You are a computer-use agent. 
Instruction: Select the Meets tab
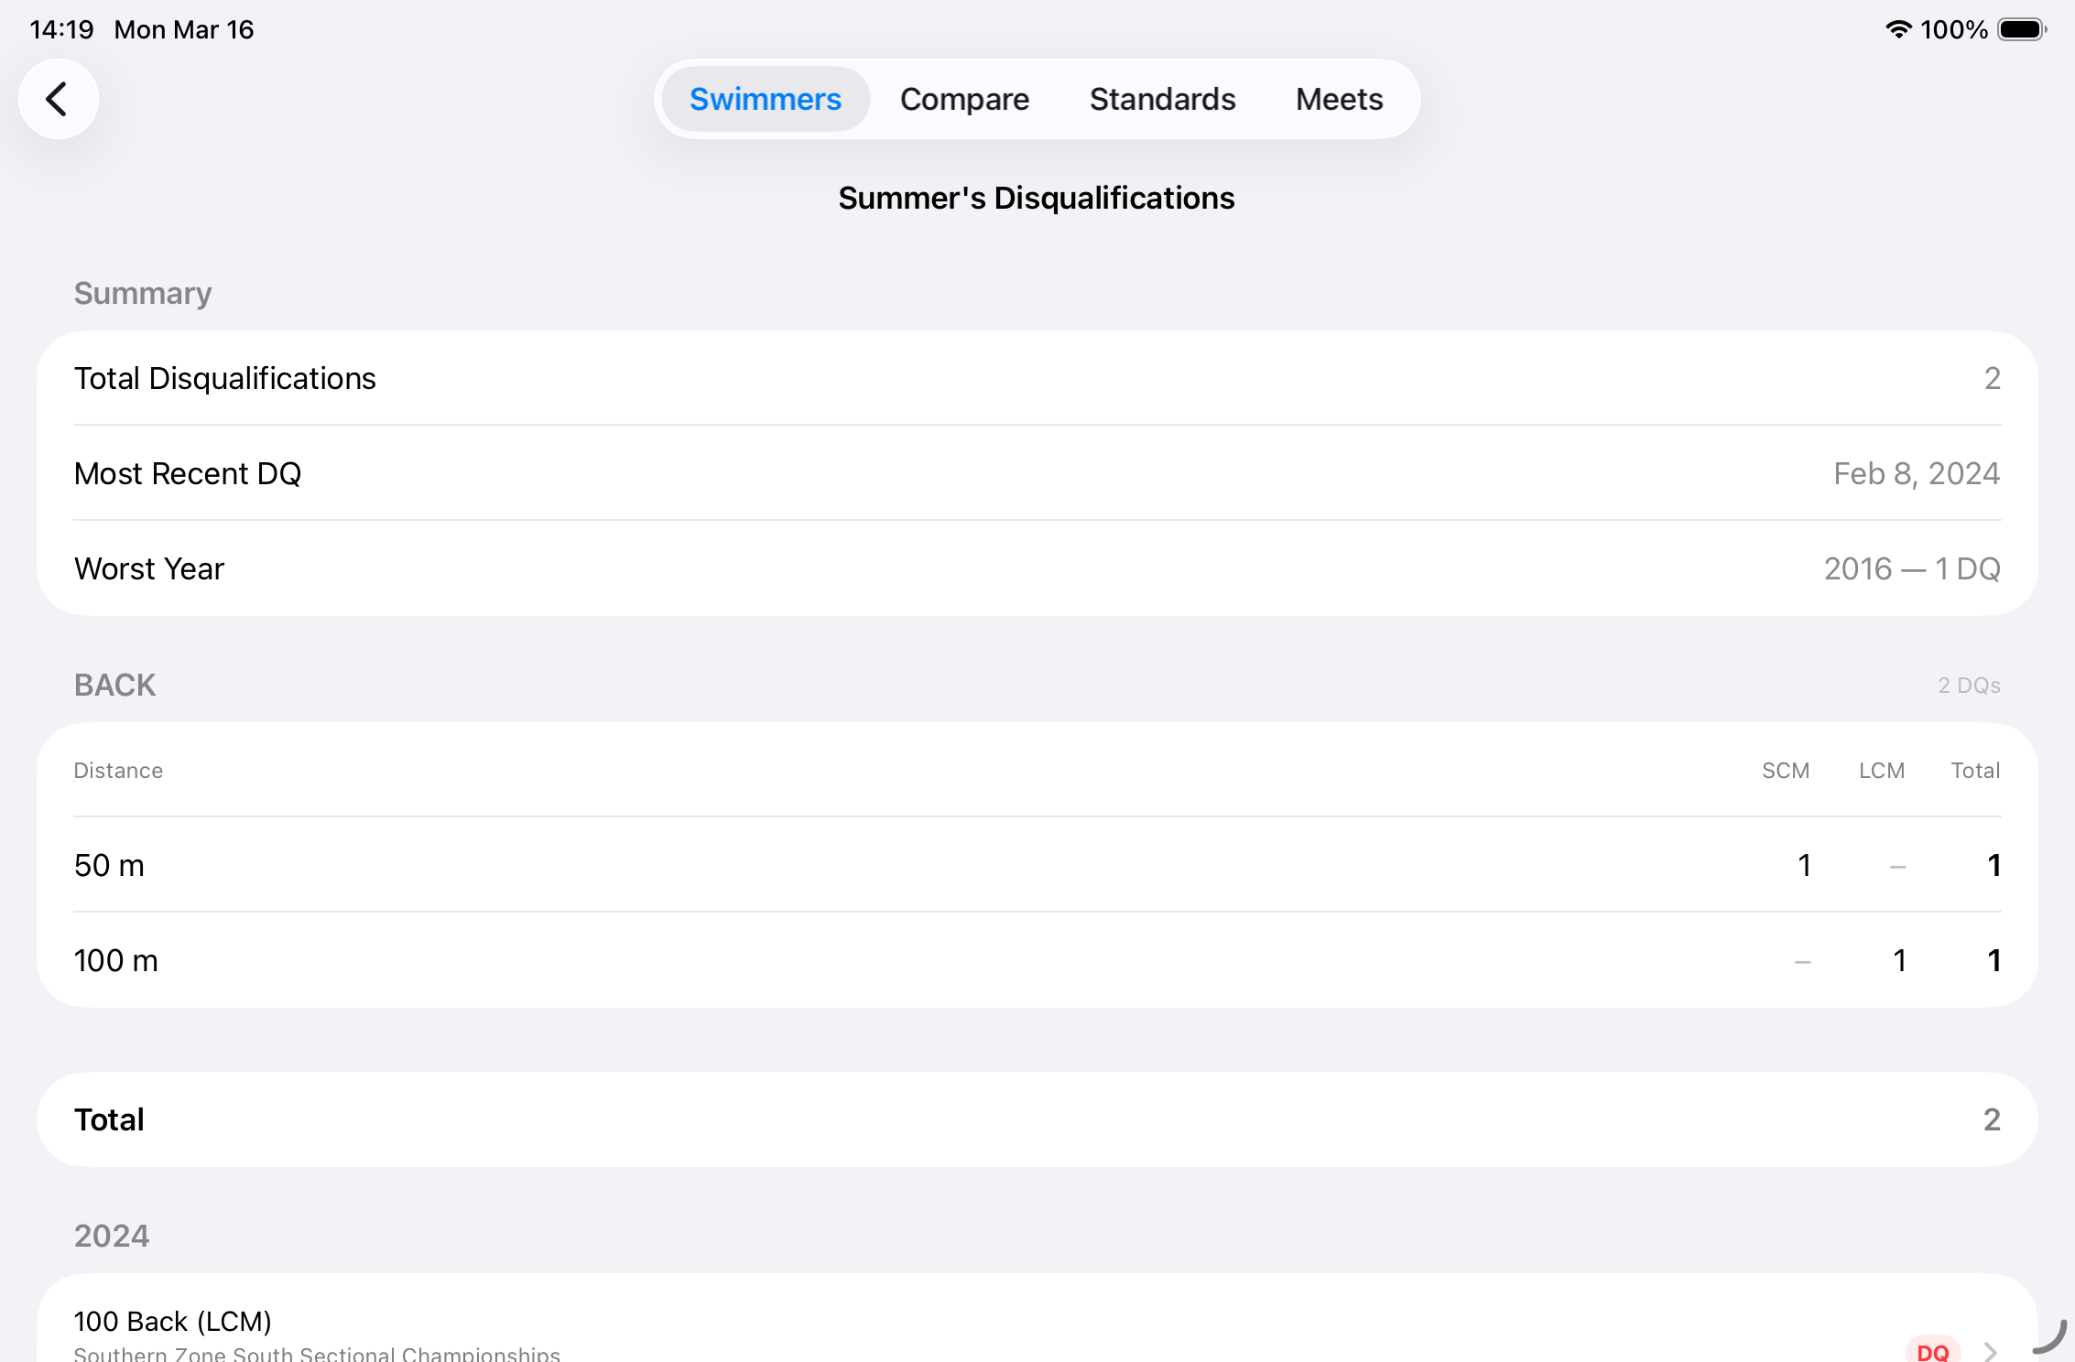[x=1339, y=99]
